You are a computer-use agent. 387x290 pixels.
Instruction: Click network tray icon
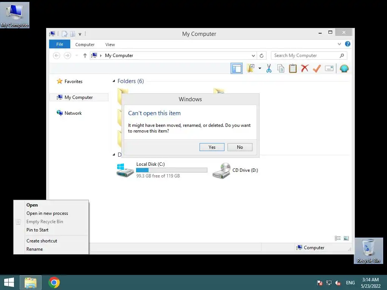[x=329, y=283]
